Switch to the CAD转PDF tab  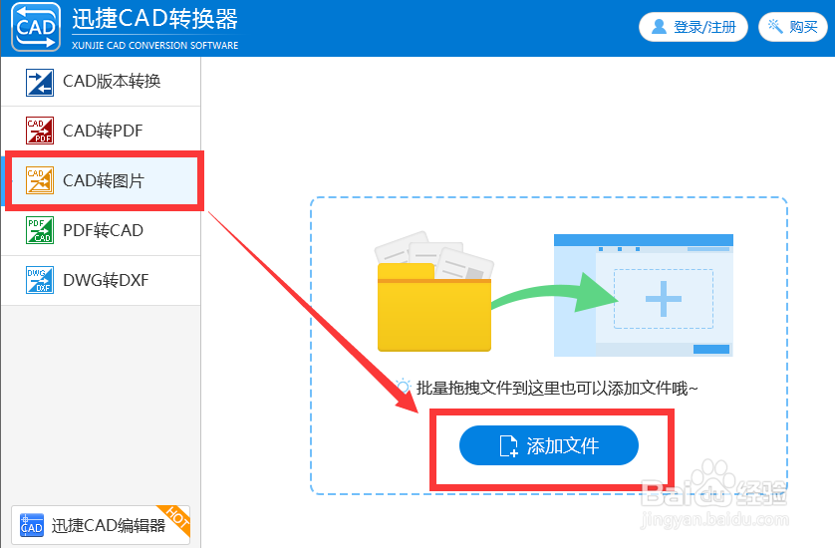[x=101, y=131]
